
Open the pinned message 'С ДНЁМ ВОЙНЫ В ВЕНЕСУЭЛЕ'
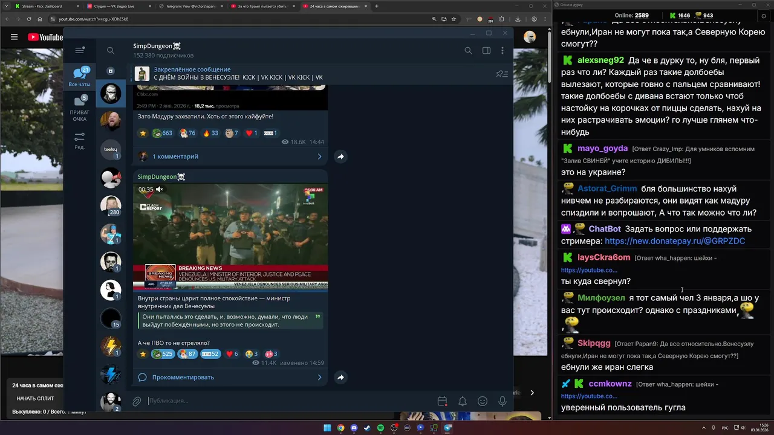pyautogui.click(x=238, y=77)
